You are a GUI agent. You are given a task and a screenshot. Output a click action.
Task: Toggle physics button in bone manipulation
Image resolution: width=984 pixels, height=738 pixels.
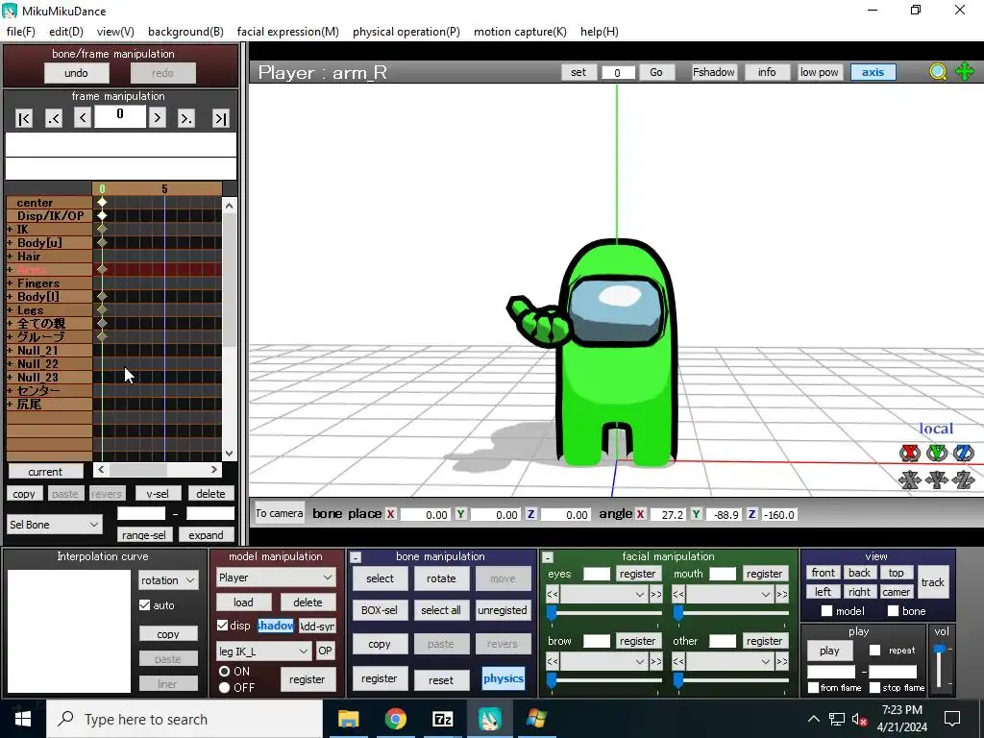click(x=504, y=678)
